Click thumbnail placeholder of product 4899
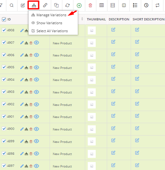The width and height of the screenshot is (165, 170). point(92,141)
